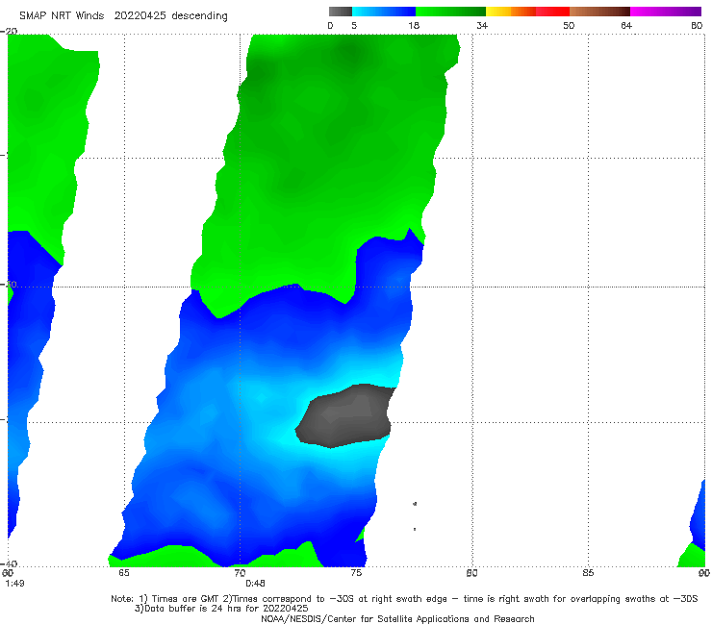Select the red segment of the color bar

tap(552, 12)
